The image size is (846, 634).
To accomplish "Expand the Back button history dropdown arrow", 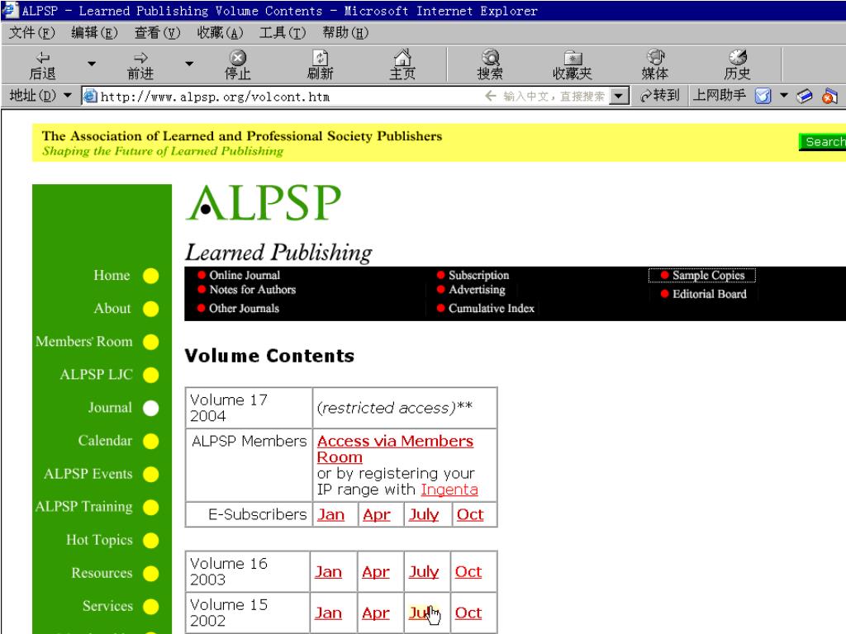I will coord(92,64).
